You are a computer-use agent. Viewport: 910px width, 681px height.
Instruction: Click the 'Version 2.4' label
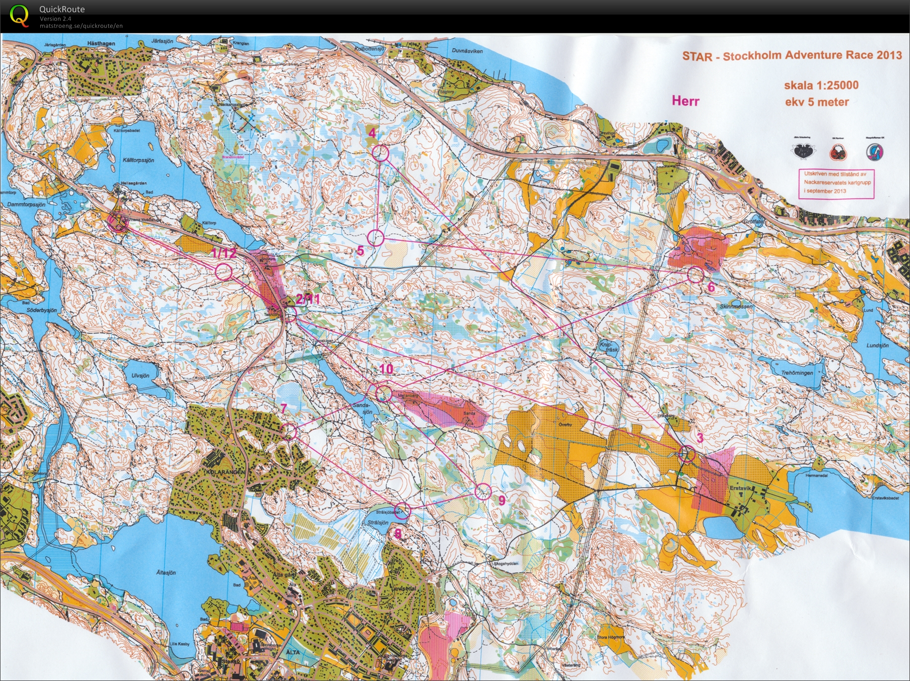(x=55, y=19)
